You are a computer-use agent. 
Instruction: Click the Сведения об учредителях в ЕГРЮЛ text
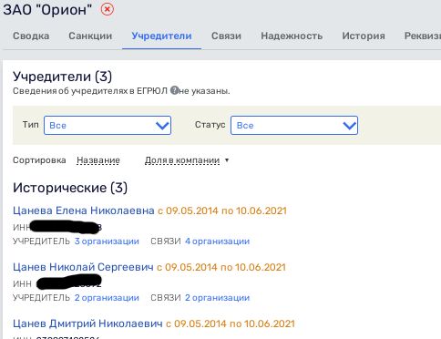click(90, 91)
